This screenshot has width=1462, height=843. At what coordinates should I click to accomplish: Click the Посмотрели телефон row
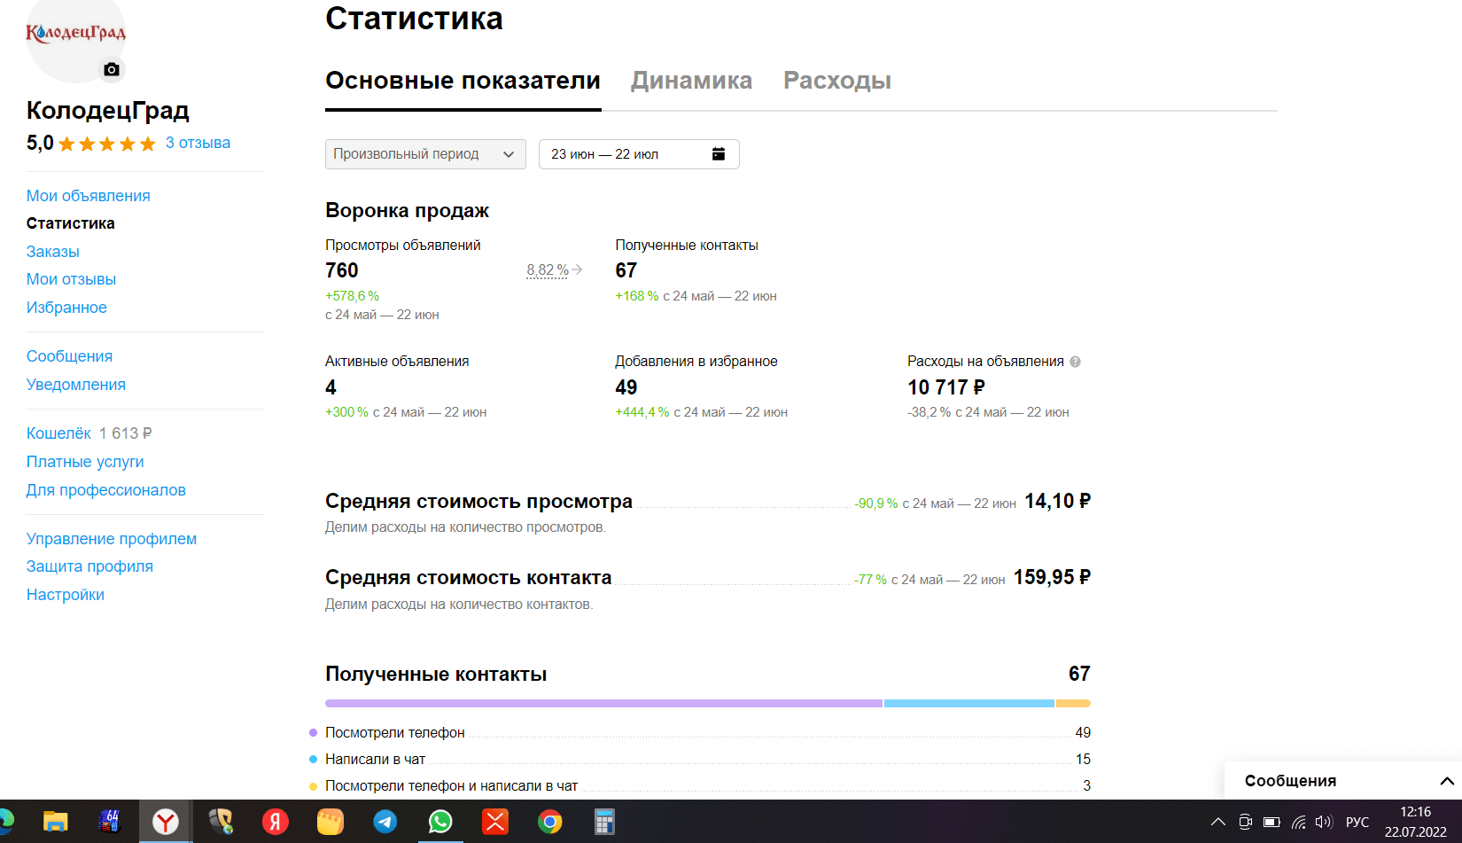[708, 732]
